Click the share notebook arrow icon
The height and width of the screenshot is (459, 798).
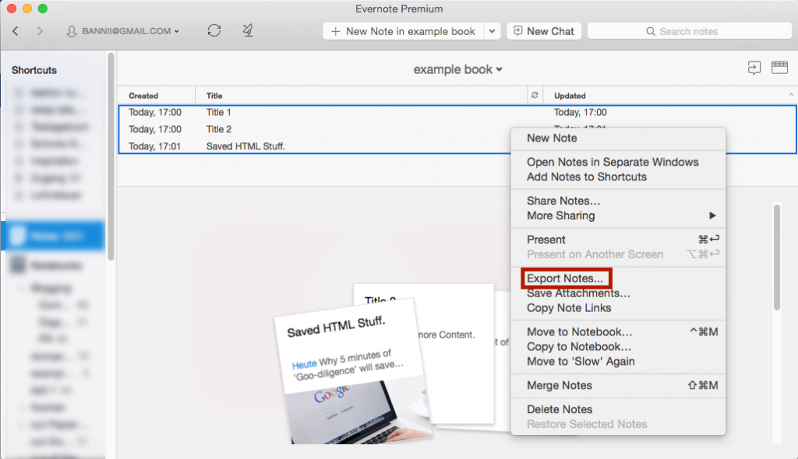pyautogui.click(x=754, y=68)
